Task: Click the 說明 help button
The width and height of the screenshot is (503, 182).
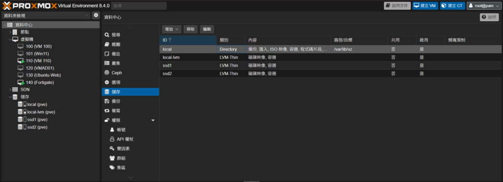Action: [x=489, y=17]
